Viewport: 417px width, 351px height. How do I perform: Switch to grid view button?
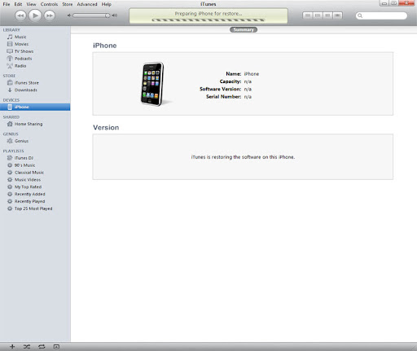tap(327, 15)
